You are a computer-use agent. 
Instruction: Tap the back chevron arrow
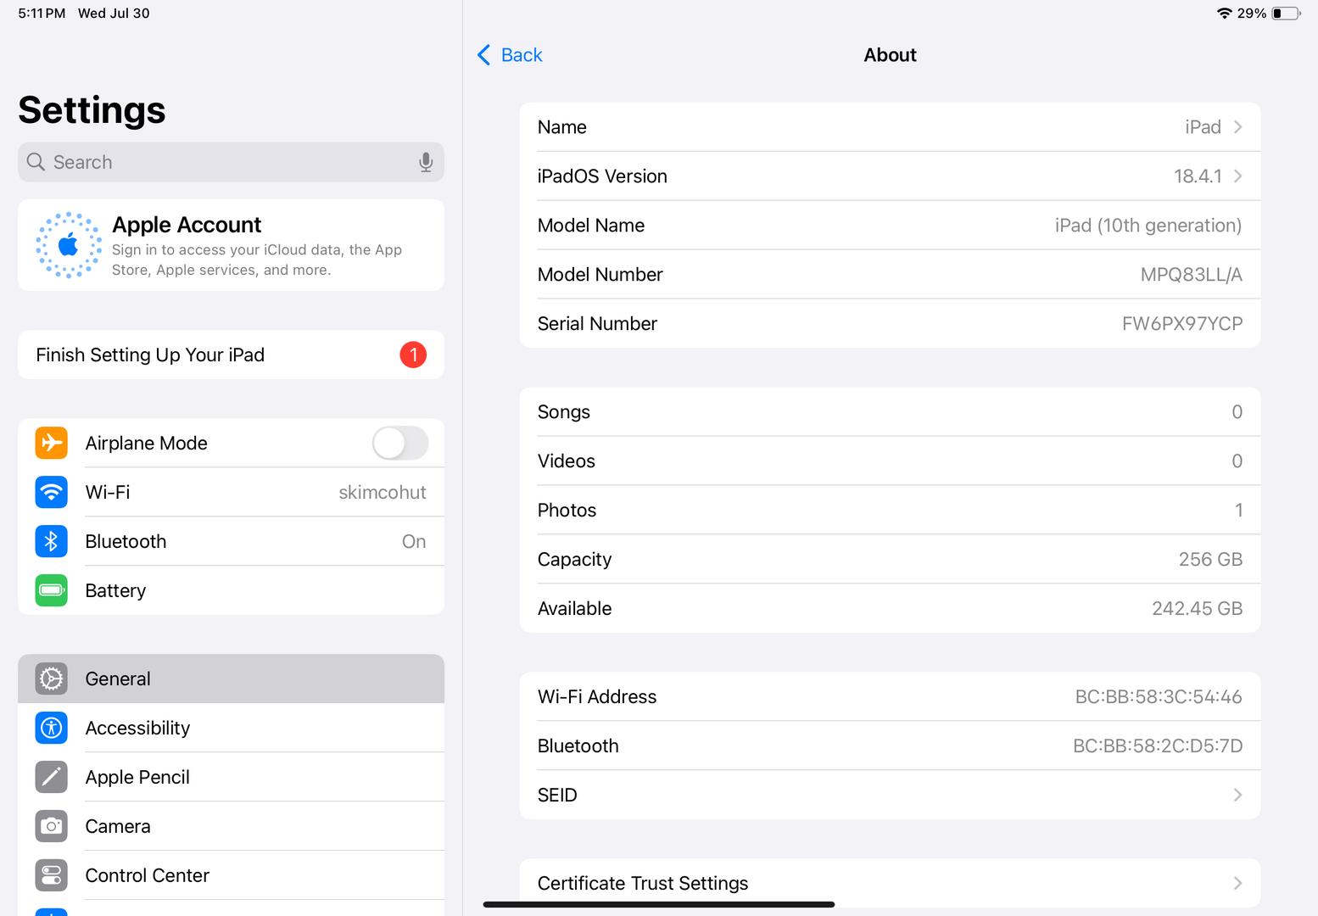(483, 55)
